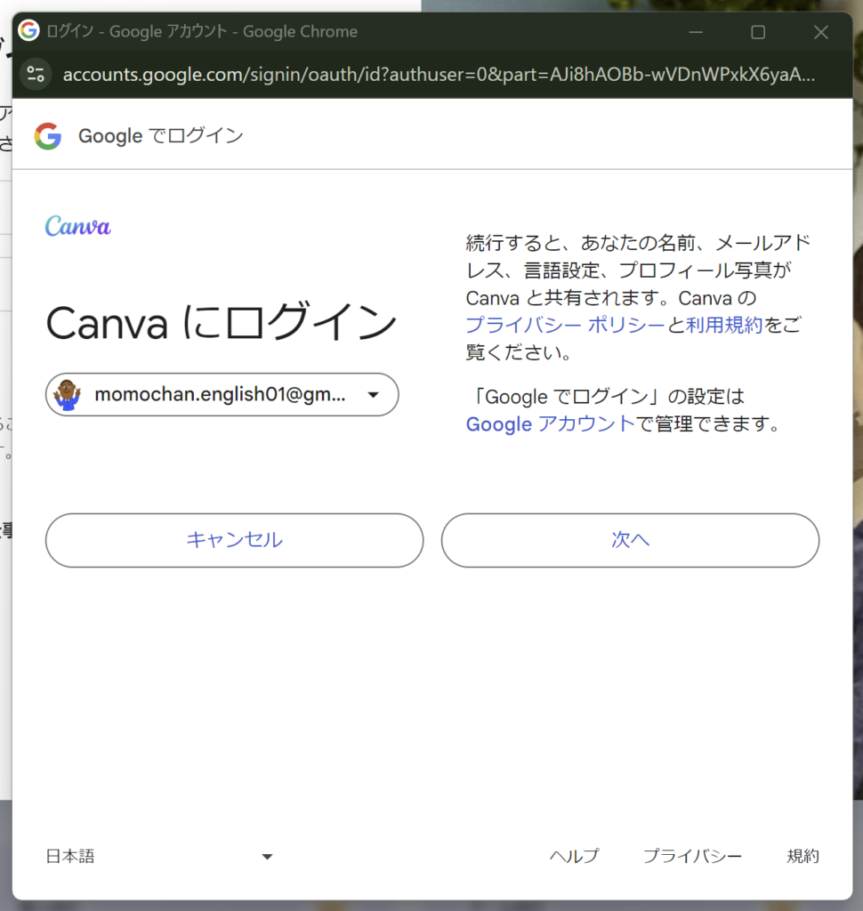Select the momochan.english01@gm... account chip
863x911 pixels.
[x=222, y=394]
